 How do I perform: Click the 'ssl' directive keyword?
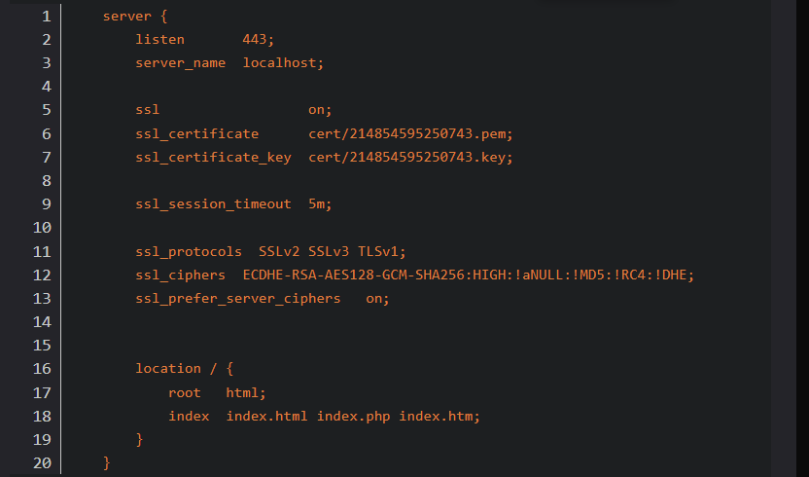(147, 110)
